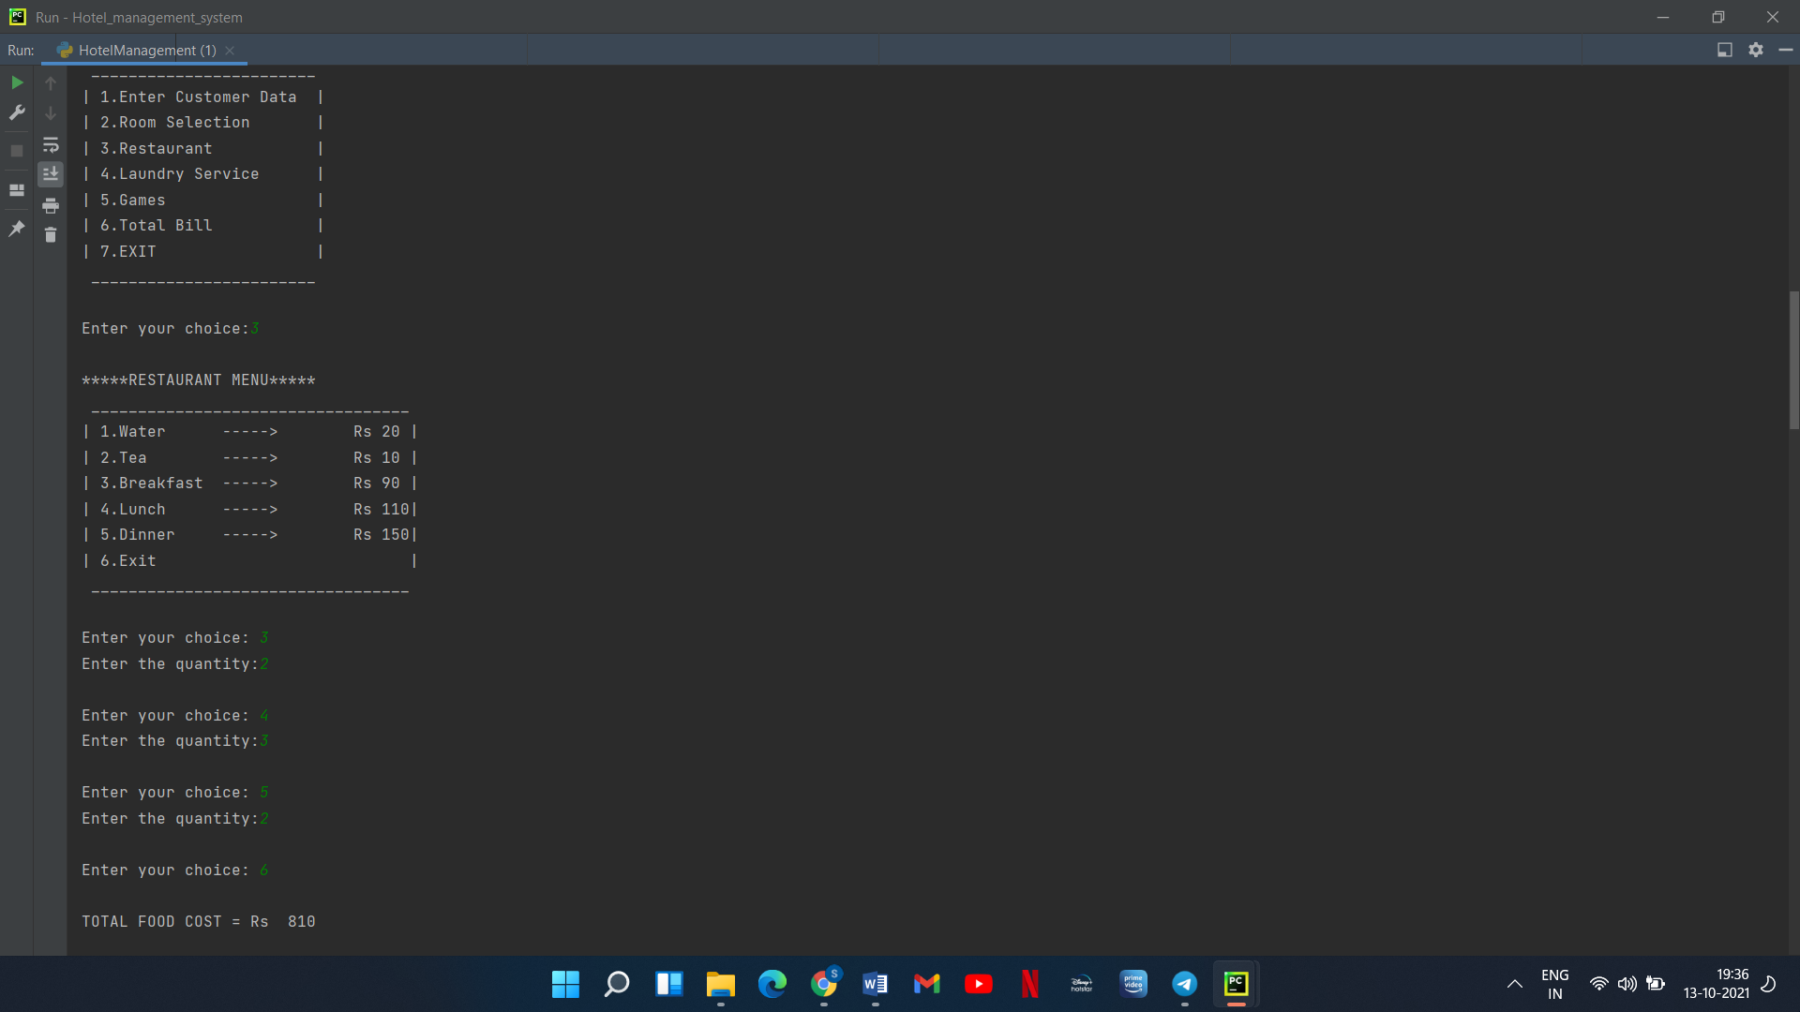Hide the Run tool window
Viewport: 1800px width, 1012px height.
tap(1786, 50)
